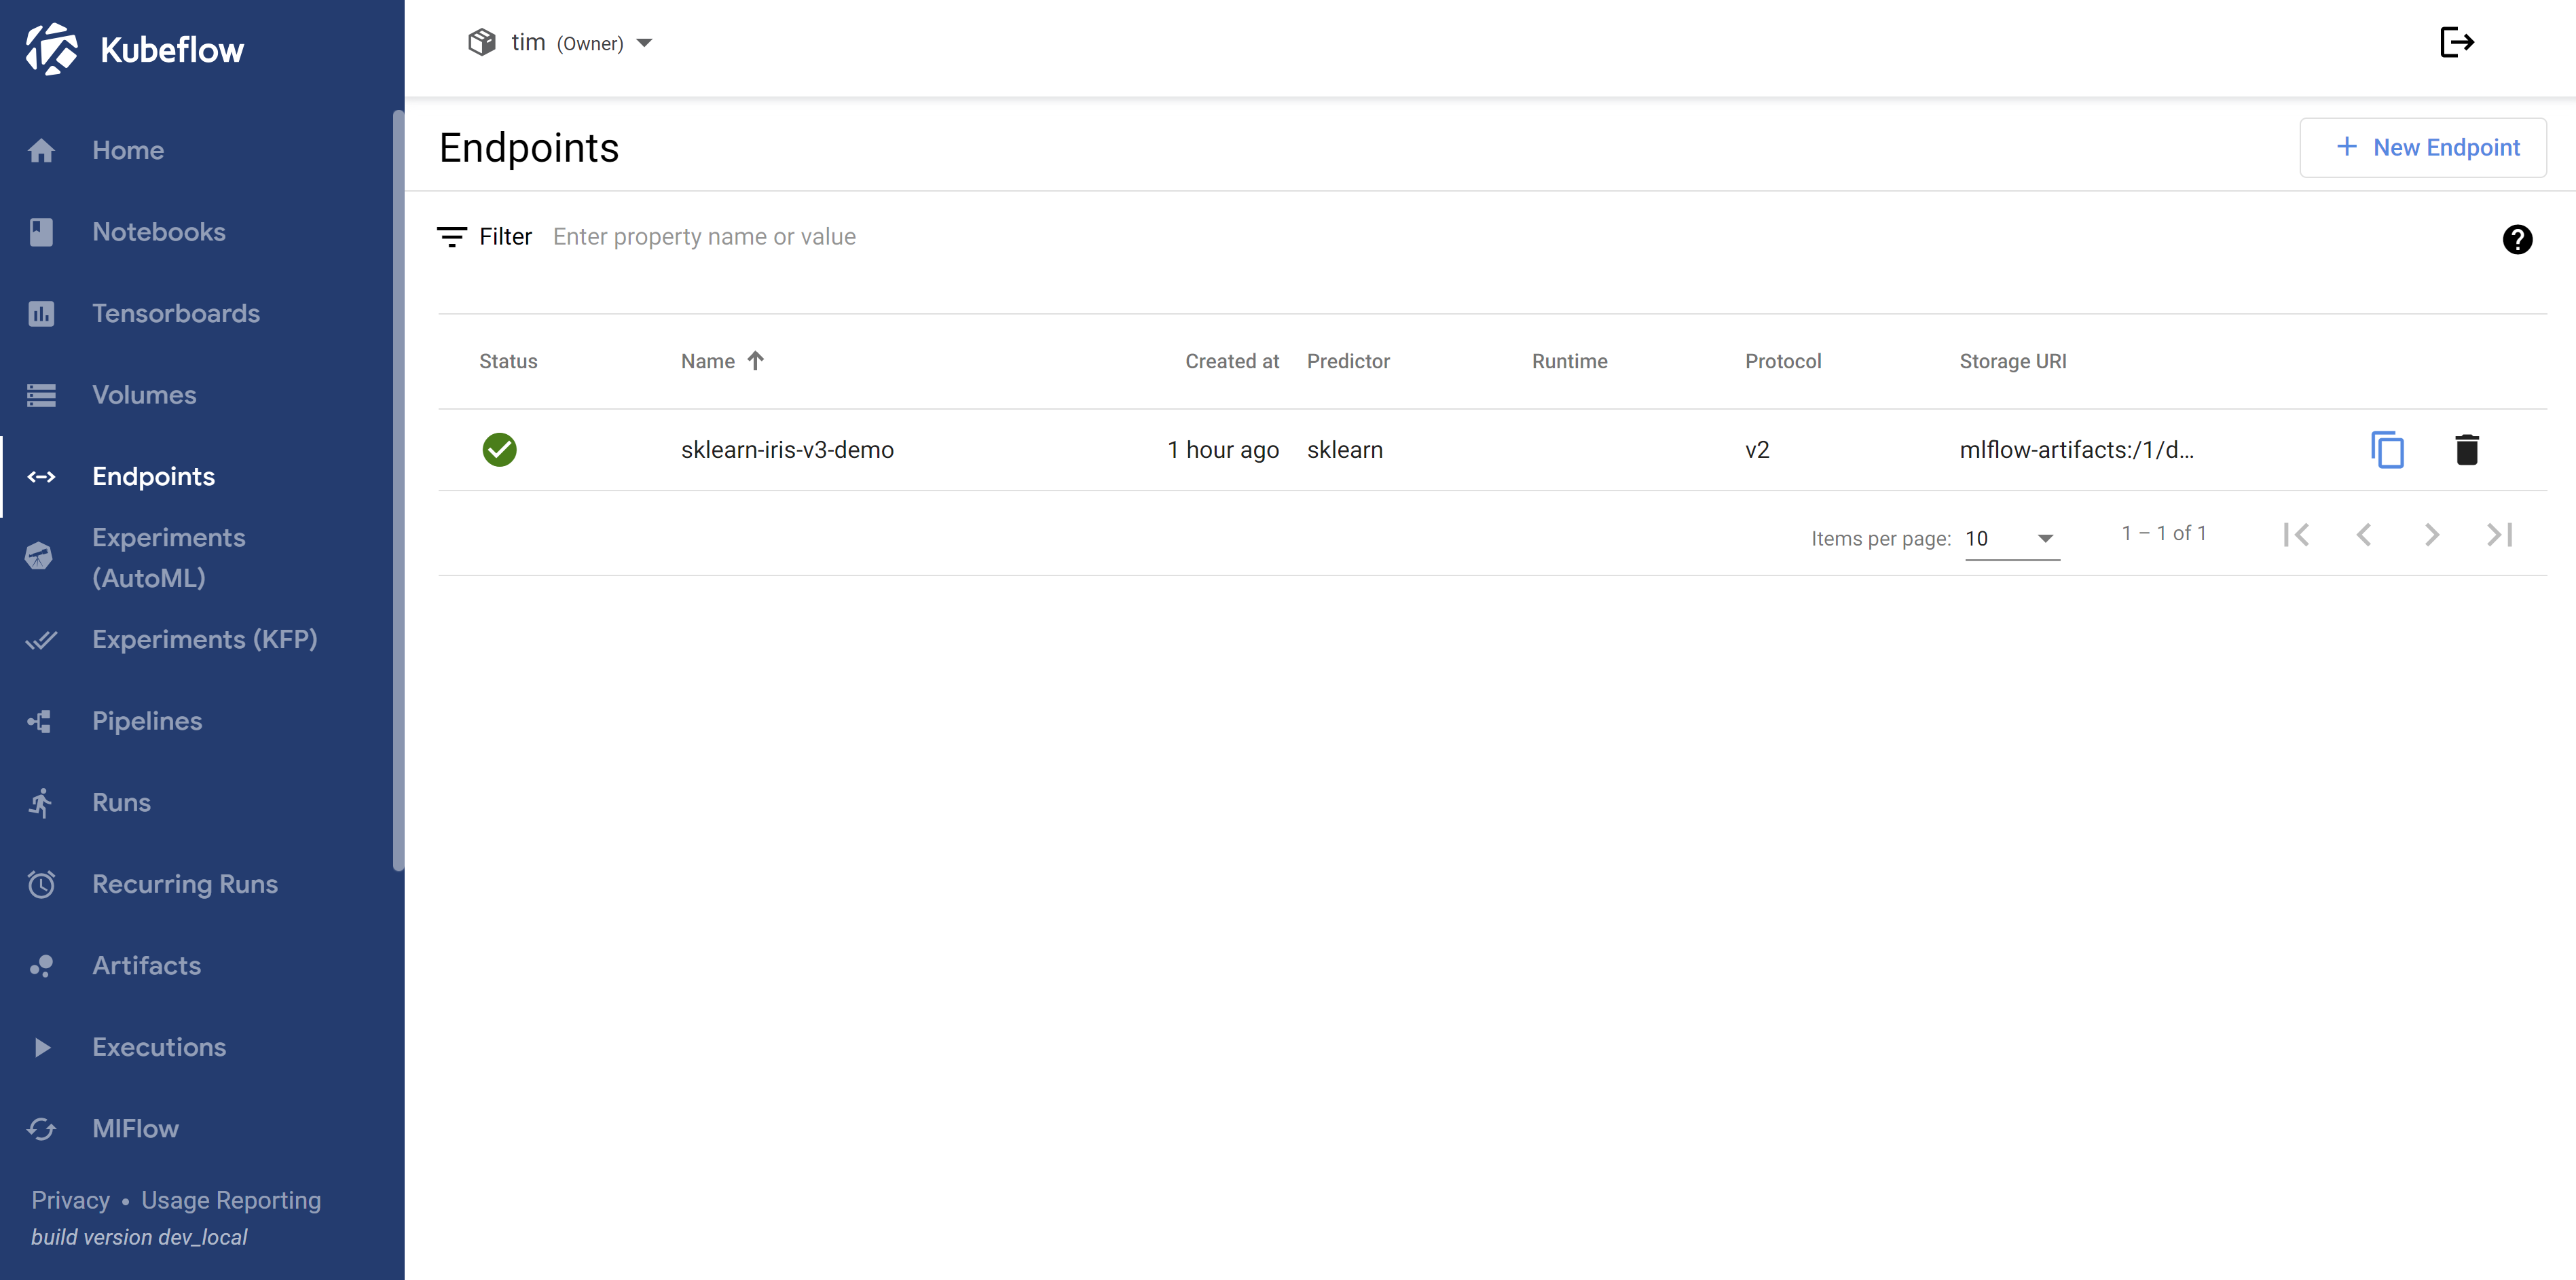Click the filter list icon

[x=452, y=237]
